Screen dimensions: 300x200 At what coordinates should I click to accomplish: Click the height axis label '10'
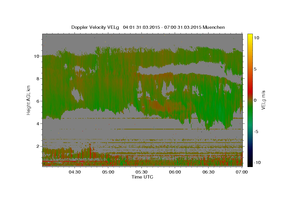click(x=36, y=56)
